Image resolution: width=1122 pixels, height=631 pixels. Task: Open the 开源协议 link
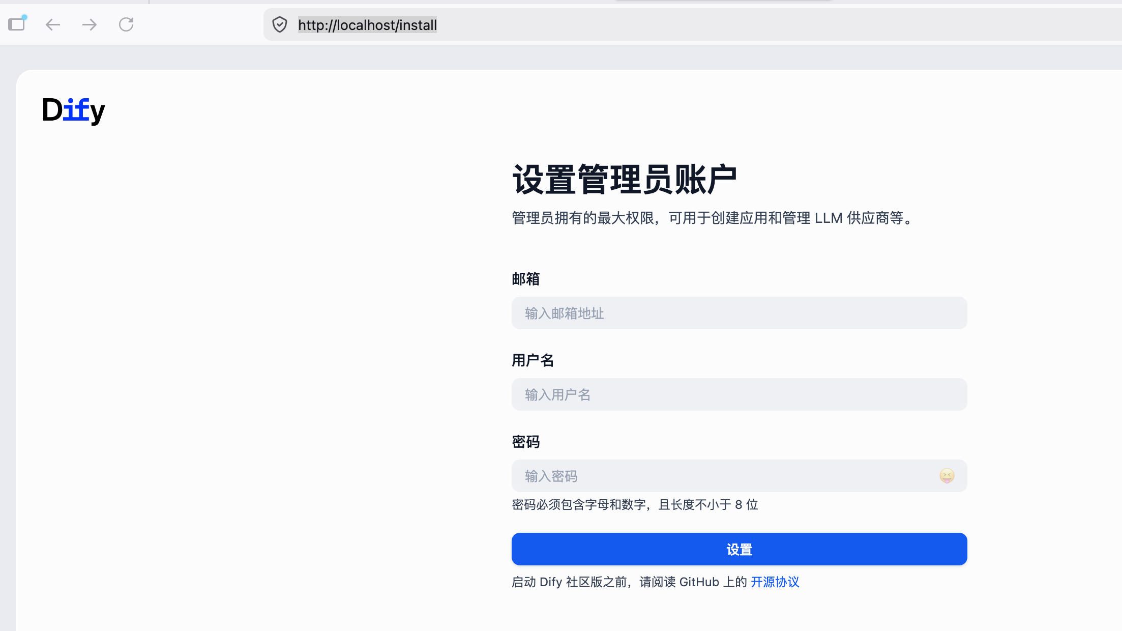[x=775, y=582]
